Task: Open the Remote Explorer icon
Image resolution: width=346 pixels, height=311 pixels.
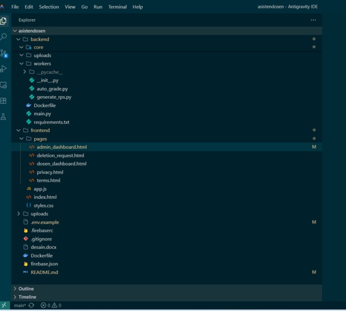Action: point(4,85)
